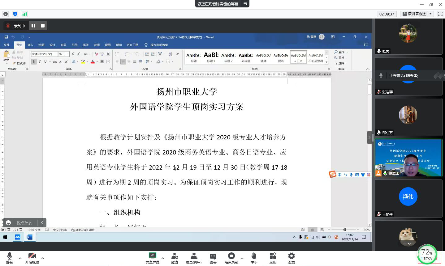This screenshot has height=266, width=445.
Task: Open the Apps (应用) icon
Action: tap(273, 258)
